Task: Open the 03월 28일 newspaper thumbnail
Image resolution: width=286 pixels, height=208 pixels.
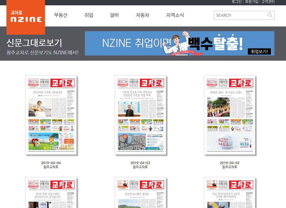Action: point(230,193)
